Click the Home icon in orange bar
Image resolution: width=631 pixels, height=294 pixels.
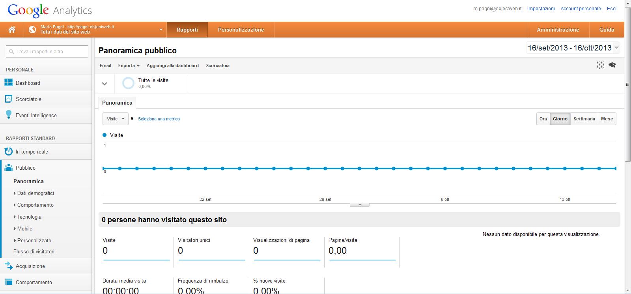coord(12,30)
